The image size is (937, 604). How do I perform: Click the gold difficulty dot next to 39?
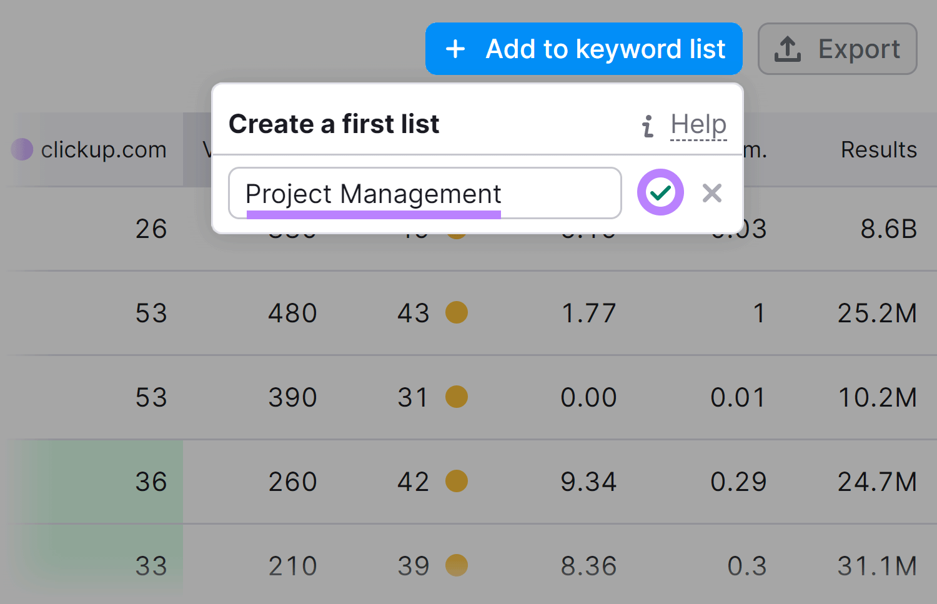point(457,565)
